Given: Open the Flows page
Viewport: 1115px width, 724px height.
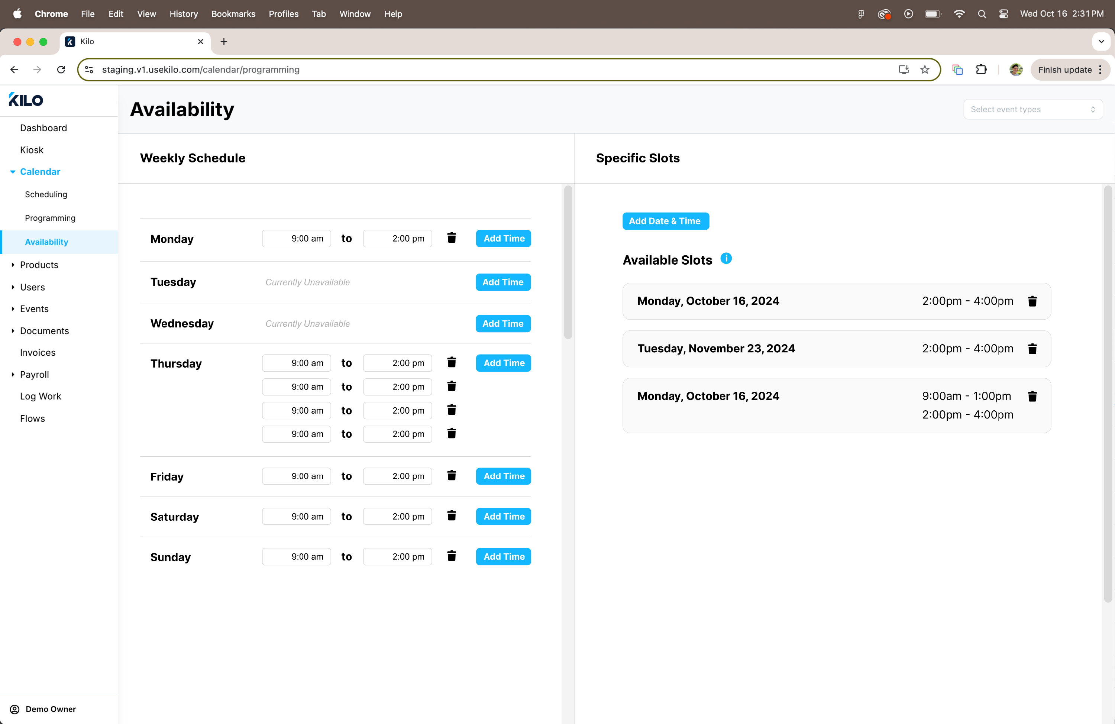Looking at the screenshot, I should click(32, 418).
